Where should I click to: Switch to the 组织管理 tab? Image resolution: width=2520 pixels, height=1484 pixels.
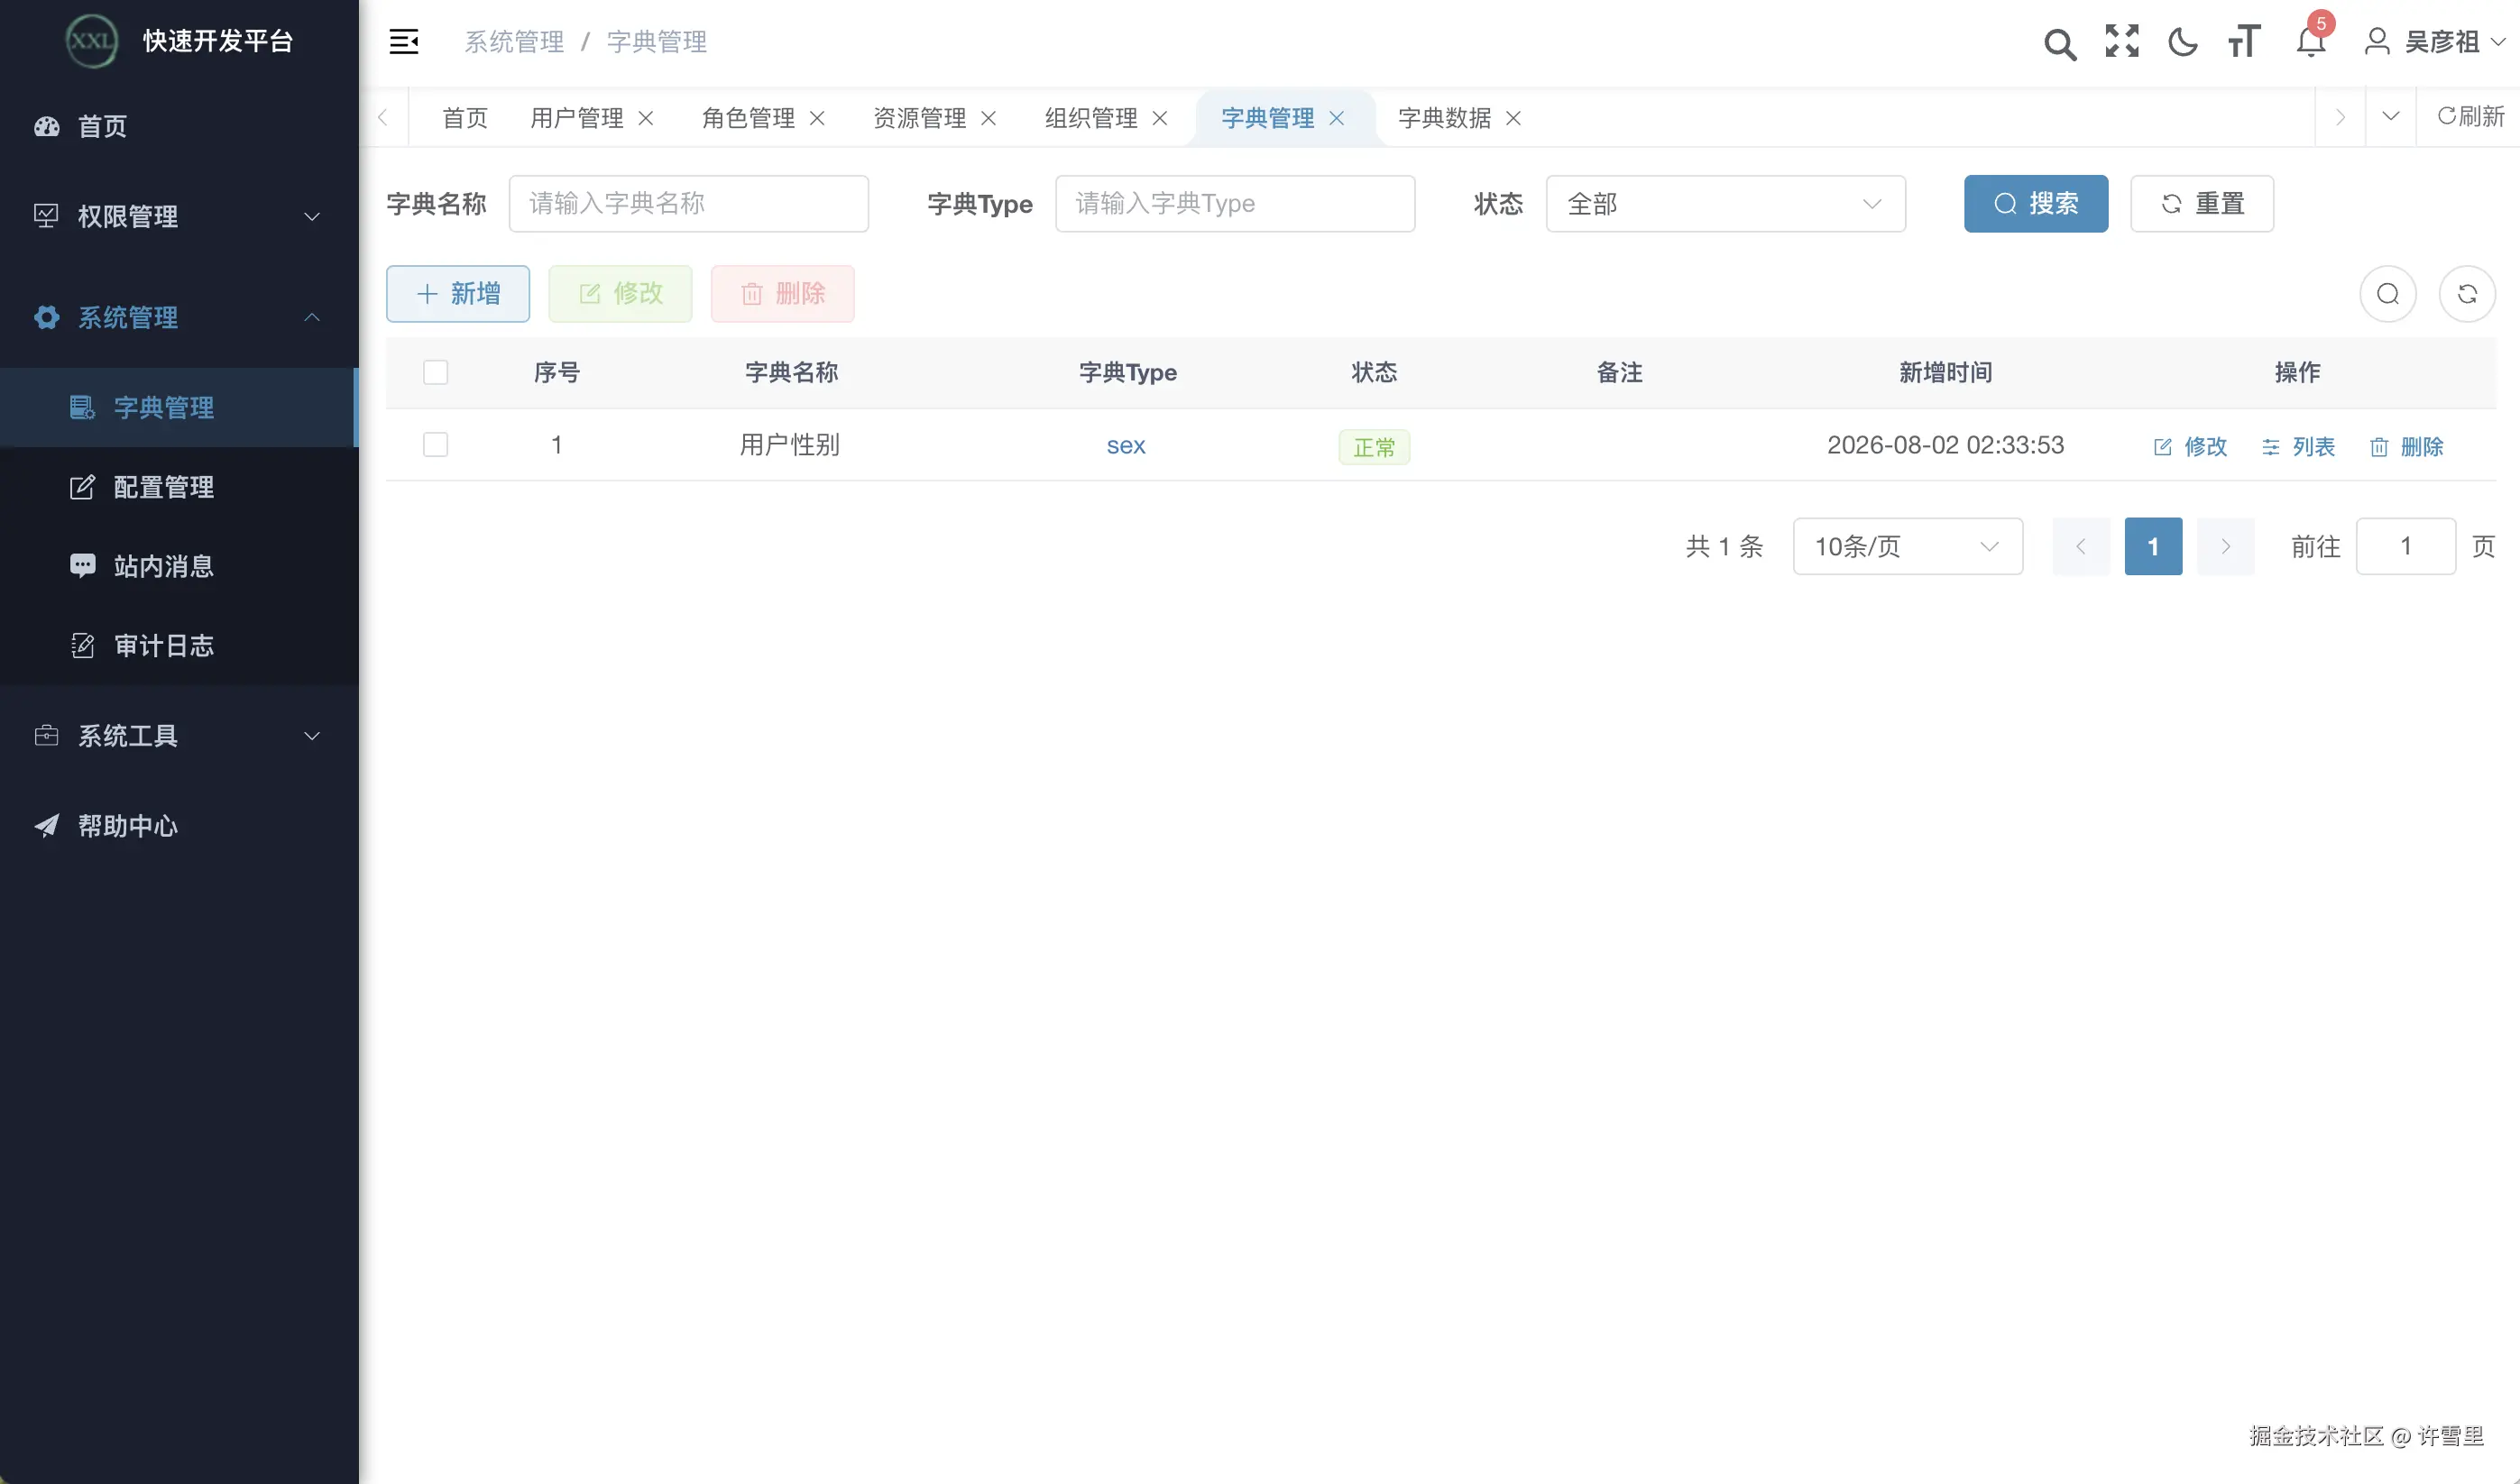[x=1091, y=118]
